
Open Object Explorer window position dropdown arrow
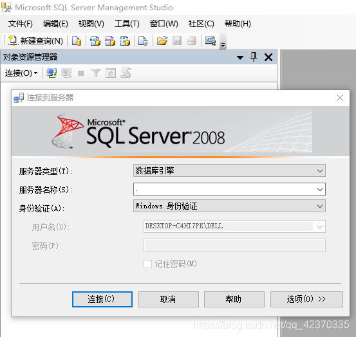click(x=240, y=57)
